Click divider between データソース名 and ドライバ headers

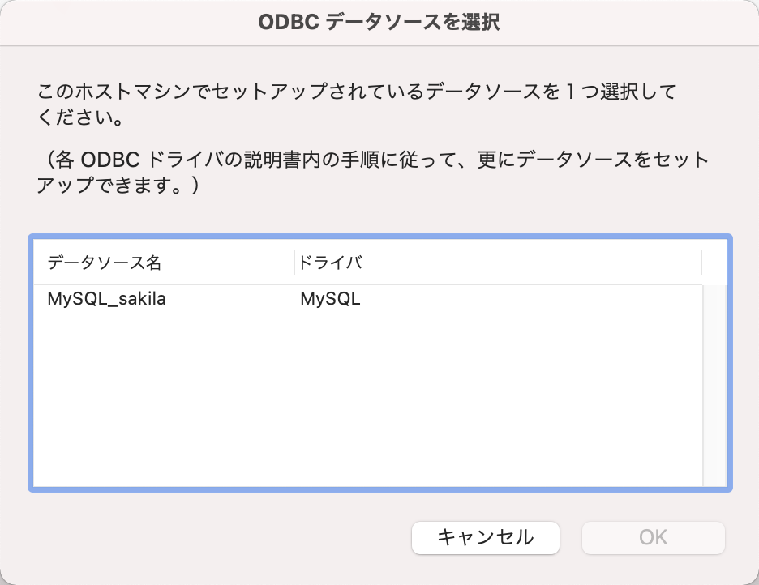[x=294, y=263]
